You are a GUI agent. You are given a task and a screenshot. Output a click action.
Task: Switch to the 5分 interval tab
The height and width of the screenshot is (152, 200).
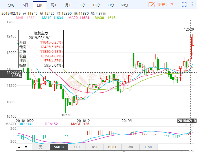[x=82, y=5]
